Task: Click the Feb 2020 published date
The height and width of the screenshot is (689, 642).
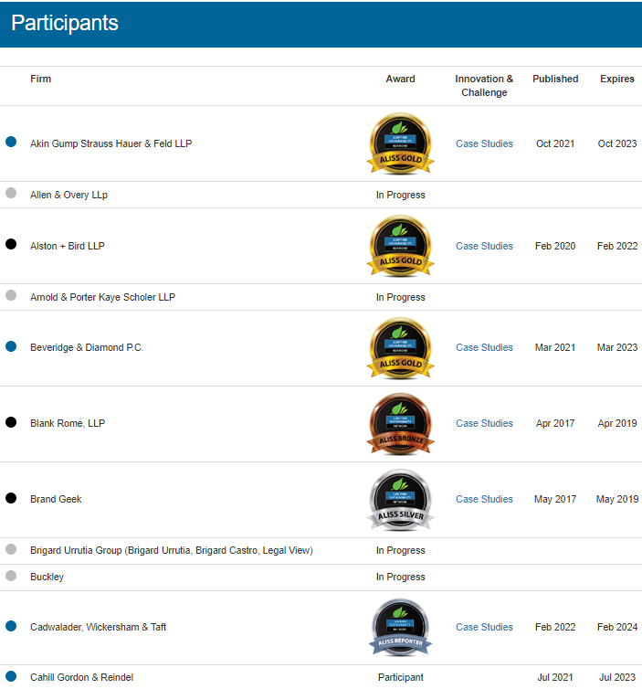Action: coord(555,246)
